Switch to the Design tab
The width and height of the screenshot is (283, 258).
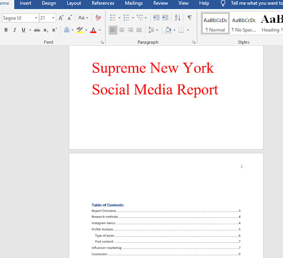49,3
